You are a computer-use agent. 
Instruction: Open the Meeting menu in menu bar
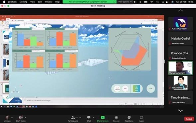pyautogui.click(x=23, y=2)
